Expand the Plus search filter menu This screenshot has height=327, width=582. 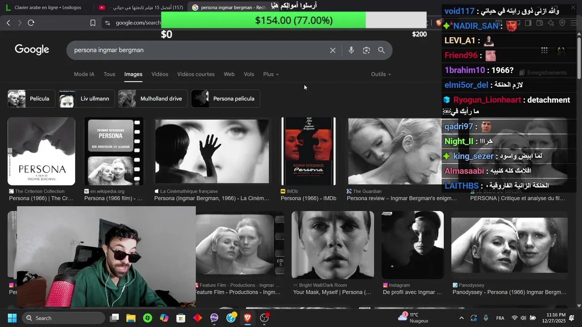tap(271, 74)
